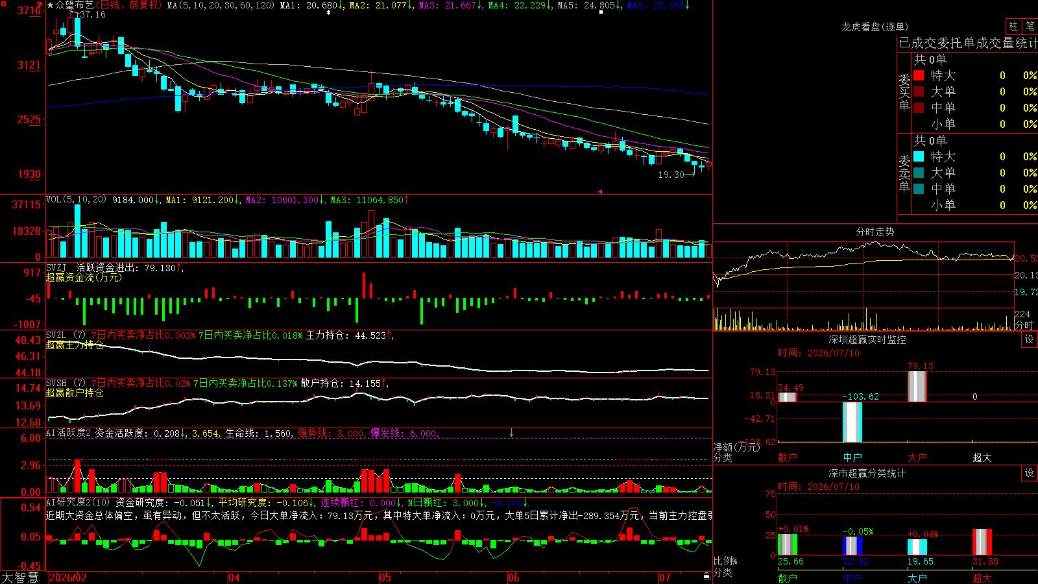The width and height of the screenshot is (1038, 584).
Task: Click the 众望布艺 stock name label
Action: (x=75, y=5)
